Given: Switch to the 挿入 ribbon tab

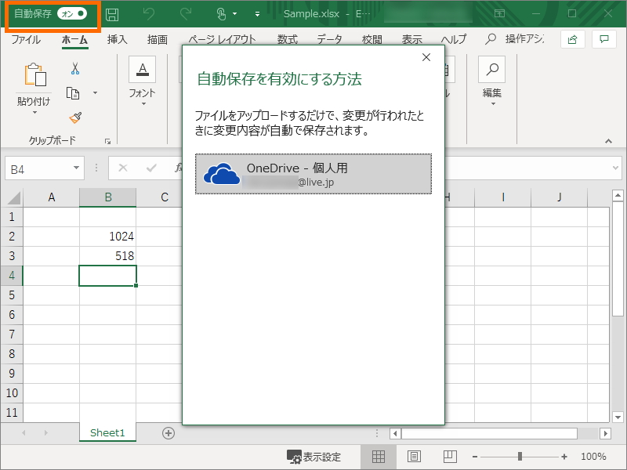Looking at the screenshot, I should pos(116,38).
